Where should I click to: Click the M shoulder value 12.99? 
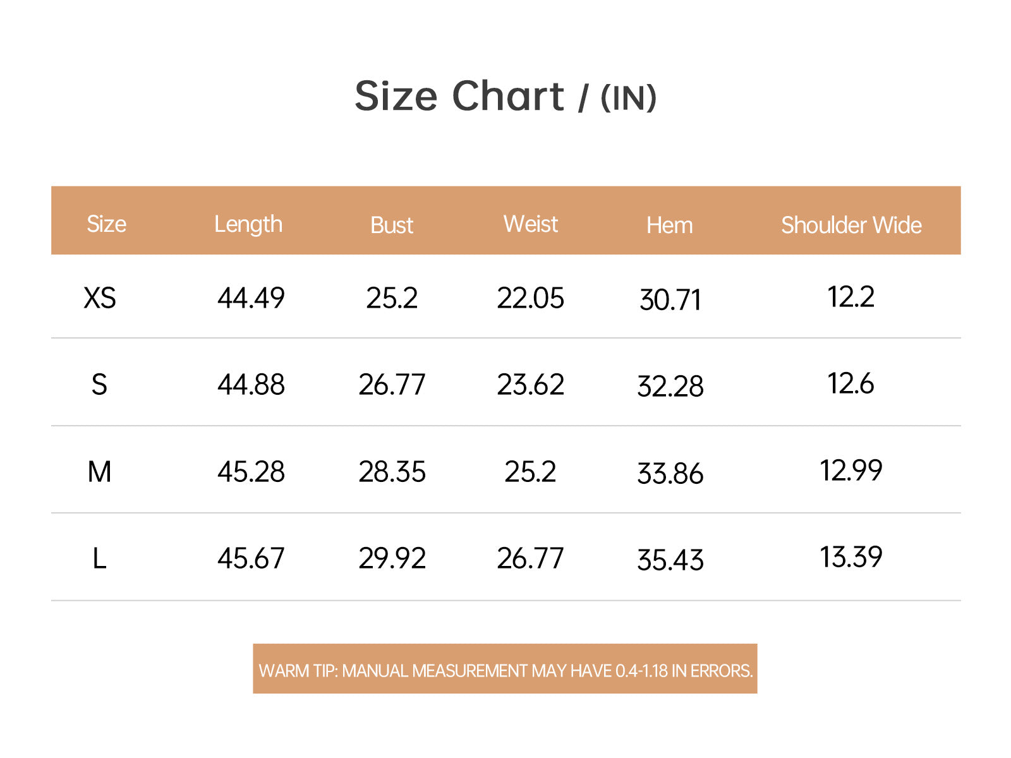(x=851, y=471)
